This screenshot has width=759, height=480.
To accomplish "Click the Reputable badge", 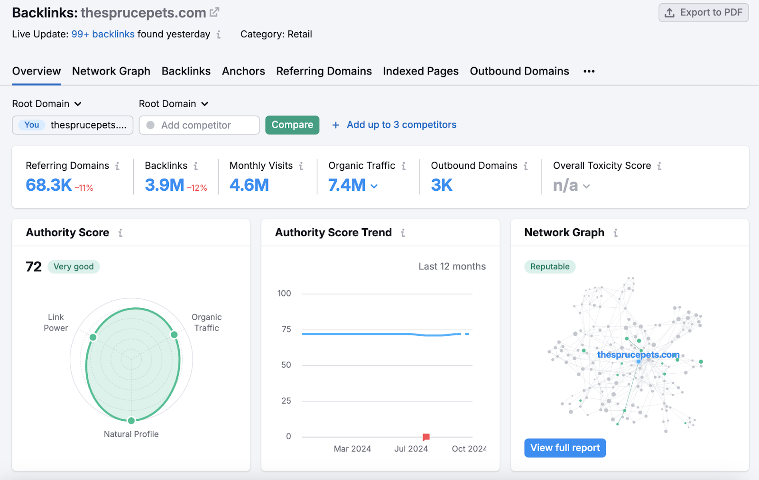I will click(x=550, y=267).
